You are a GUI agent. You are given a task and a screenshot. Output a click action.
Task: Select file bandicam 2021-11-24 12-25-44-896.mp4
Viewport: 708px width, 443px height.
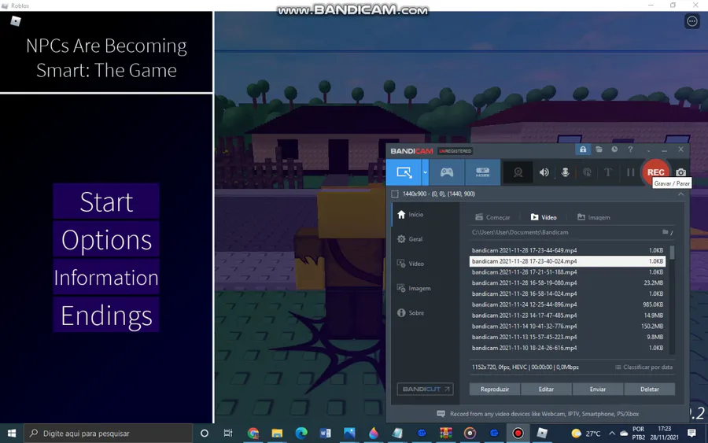[x=567, y=305]
